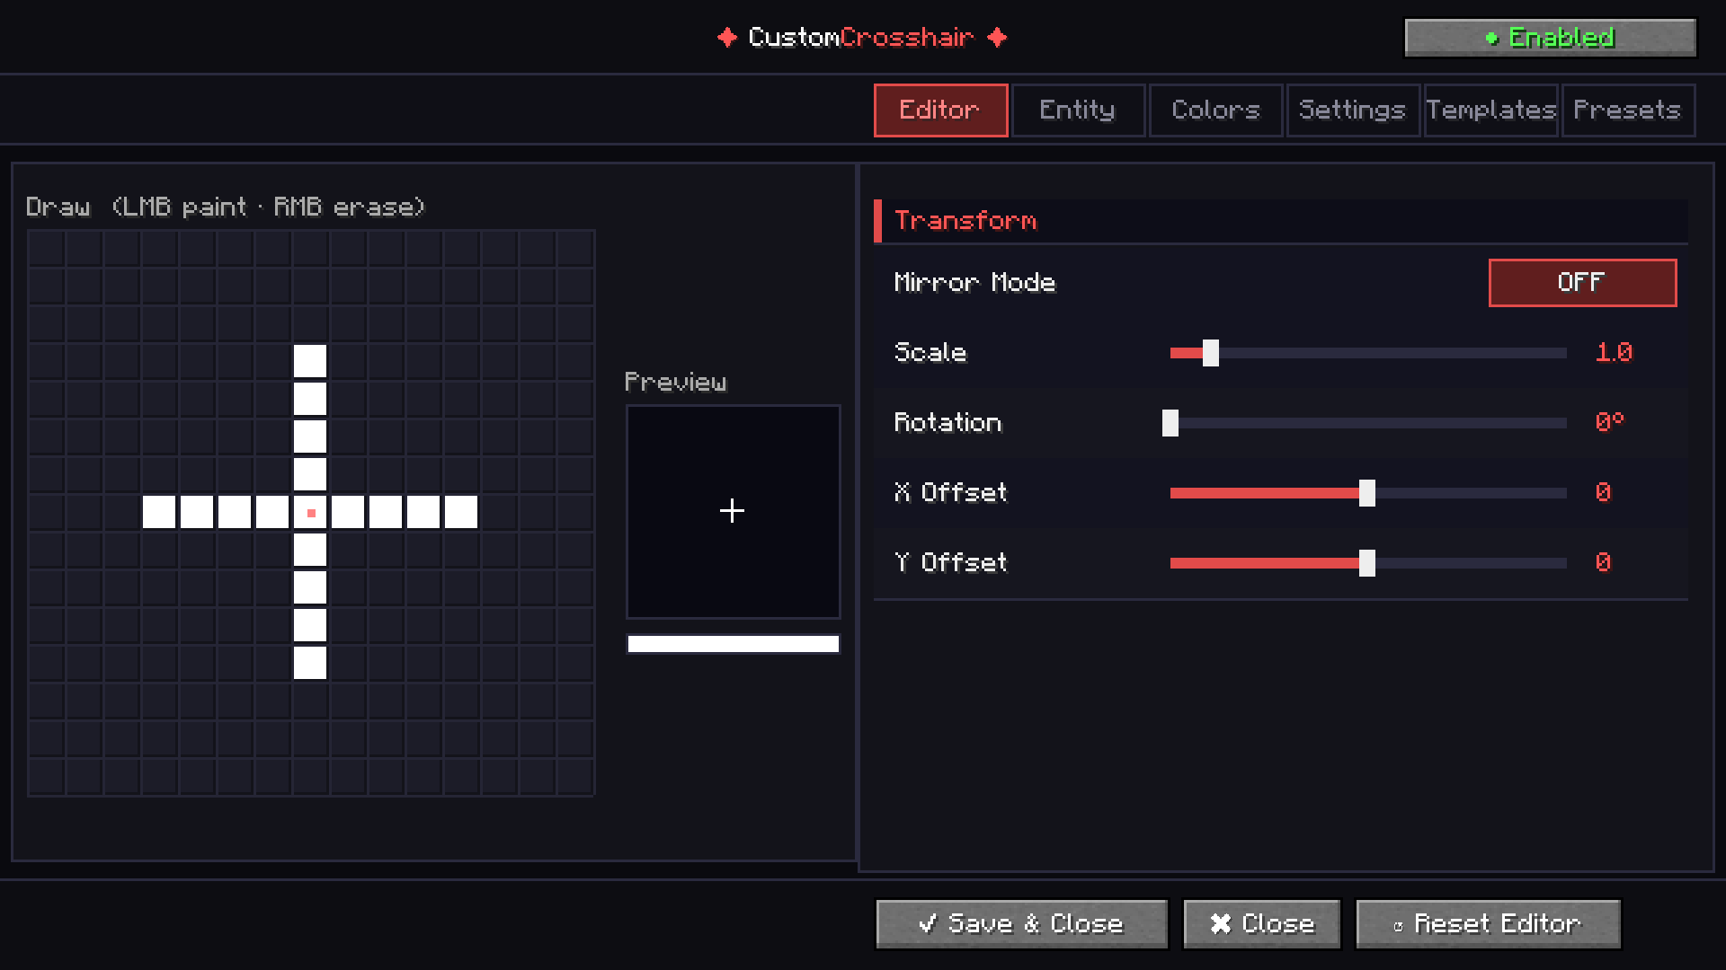Open the Colors tab
Image resolution: width=1726 pixels, height=970 pixels.
pos(1215,110)
